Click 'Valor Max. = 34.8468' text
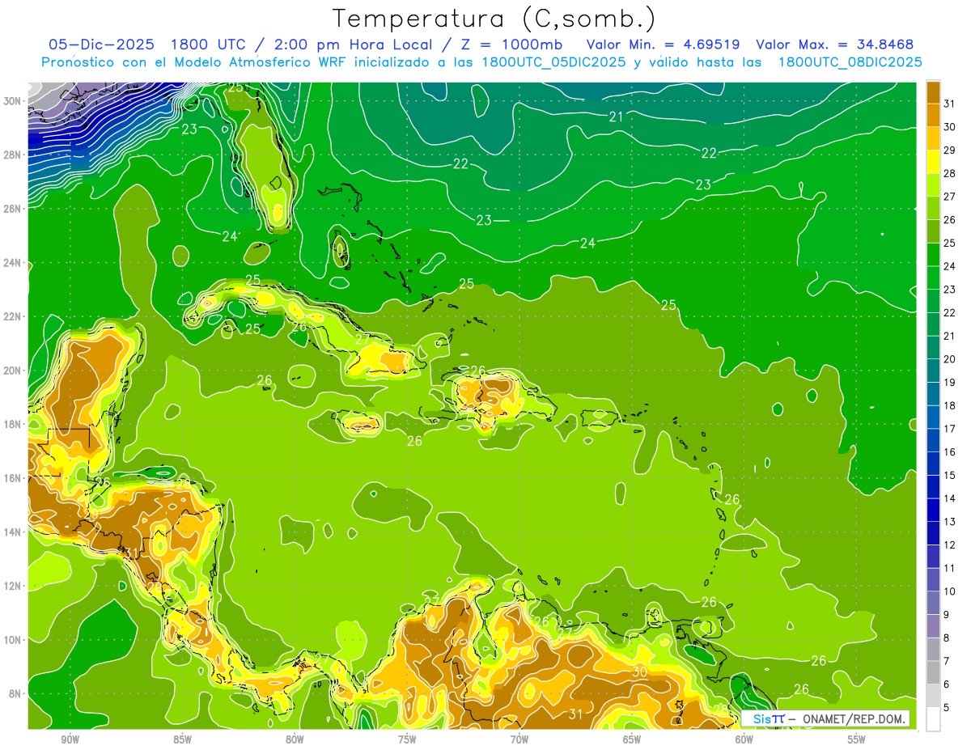The image size is (971, 750). pos(834,44)
